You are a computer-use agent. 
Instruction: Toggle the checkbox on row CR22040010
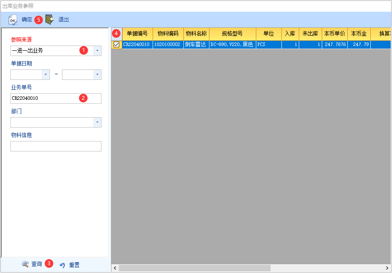point(116,44)
